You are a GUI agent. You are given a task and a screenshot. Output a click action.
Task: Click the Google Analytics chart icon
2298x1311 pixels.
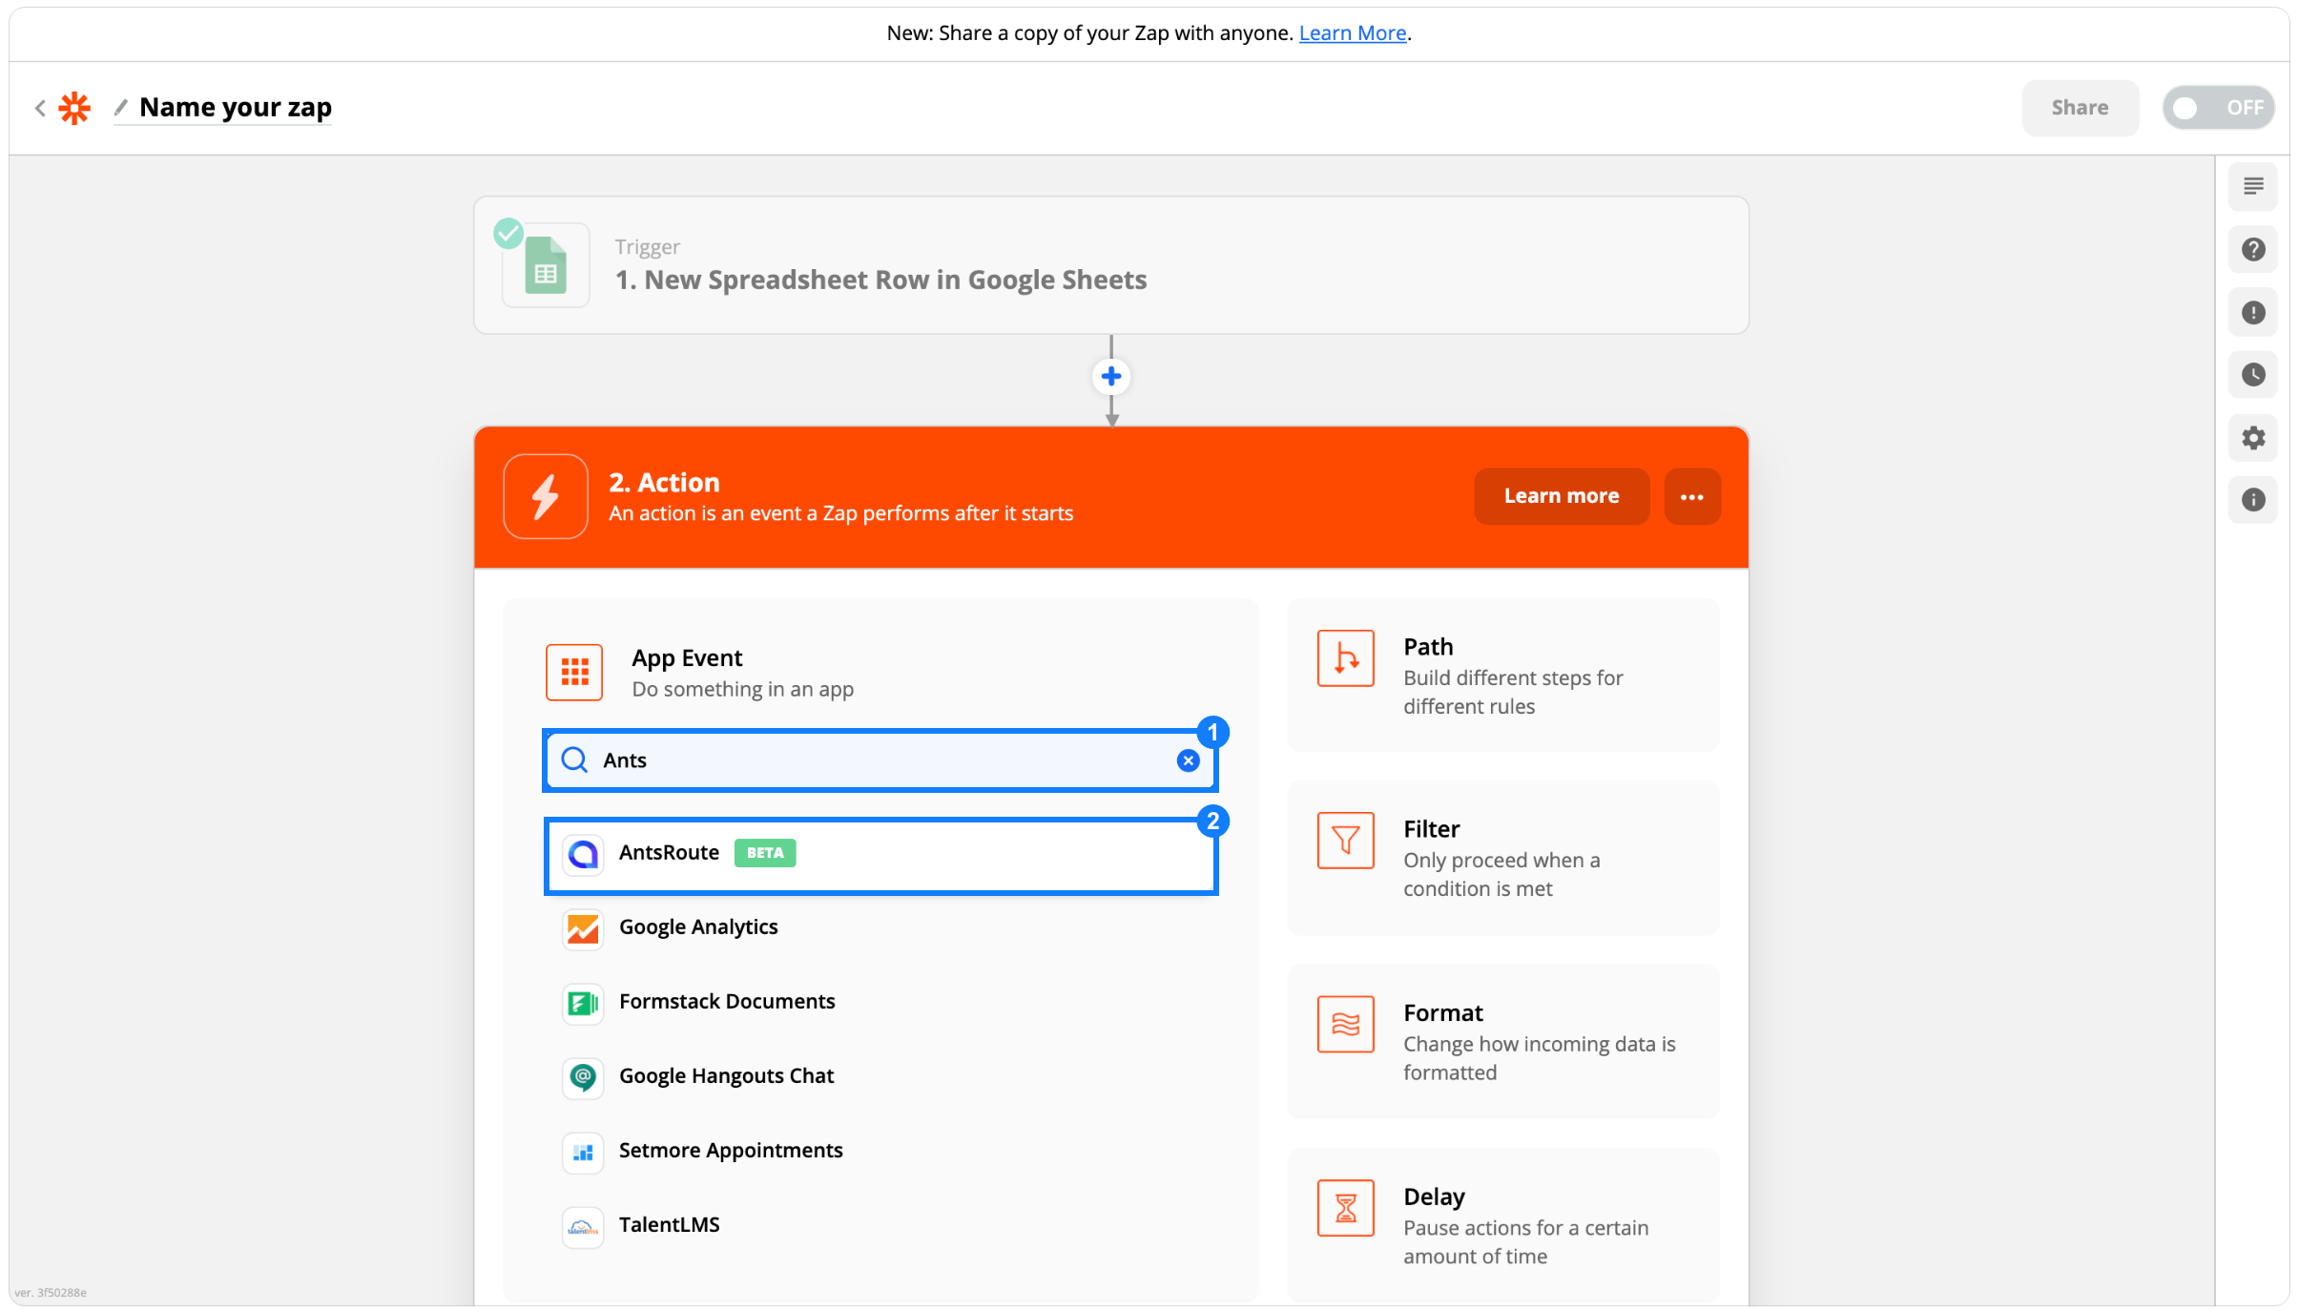point(583,928)
